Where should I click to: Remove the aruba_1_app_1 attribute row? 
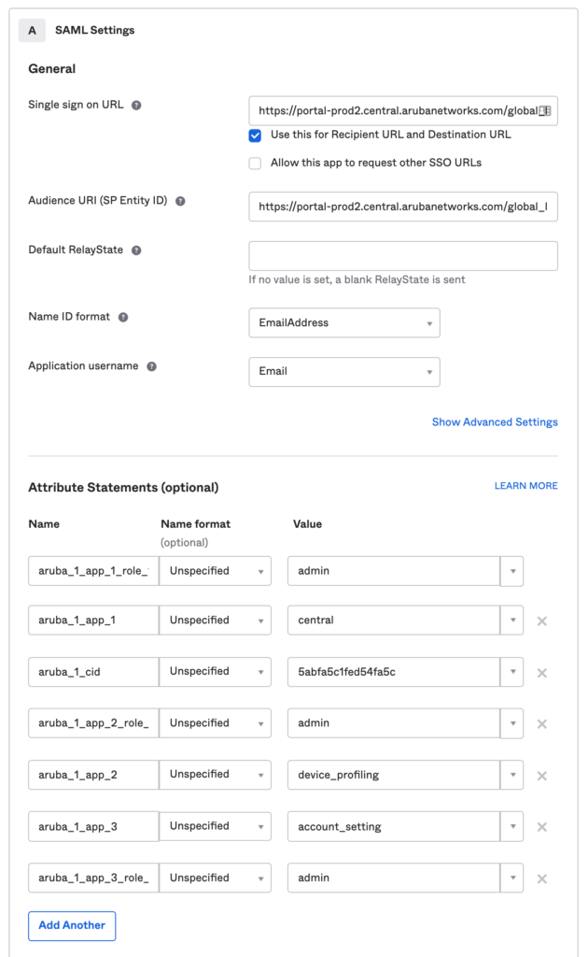click(542, 620)
